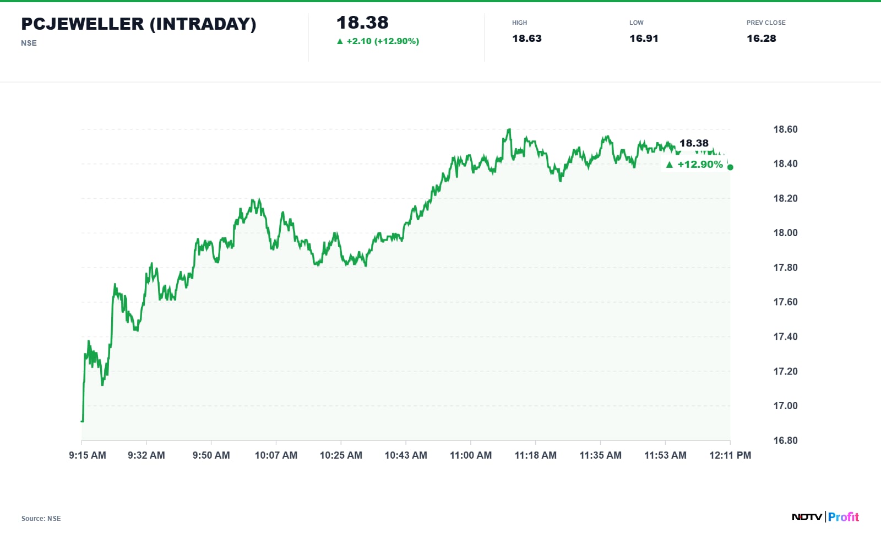Click the 11:53 AM time label
Image resolution: width=881 pixels, height=544 pixels.
tap(665, 455)
